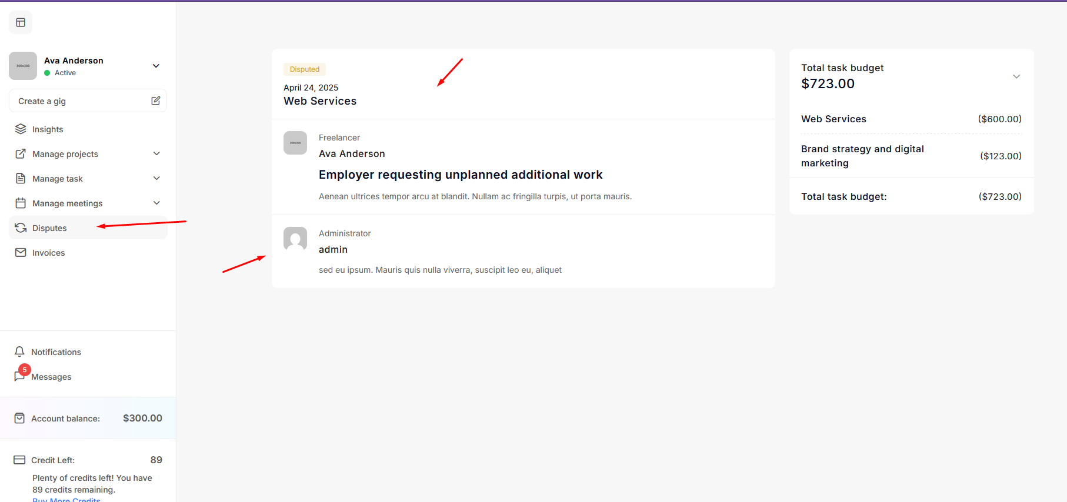Image resolution: width=1067 pixels, height=502 pixels.
Task: Go to the Invoices page
Action: (48, 253)
